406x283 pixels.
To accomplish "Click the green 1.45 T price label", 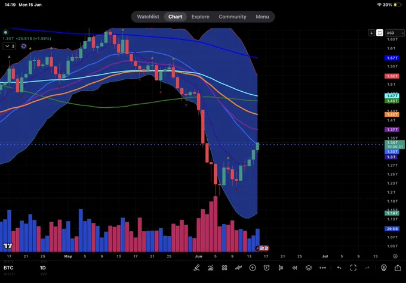I will 392,101.
